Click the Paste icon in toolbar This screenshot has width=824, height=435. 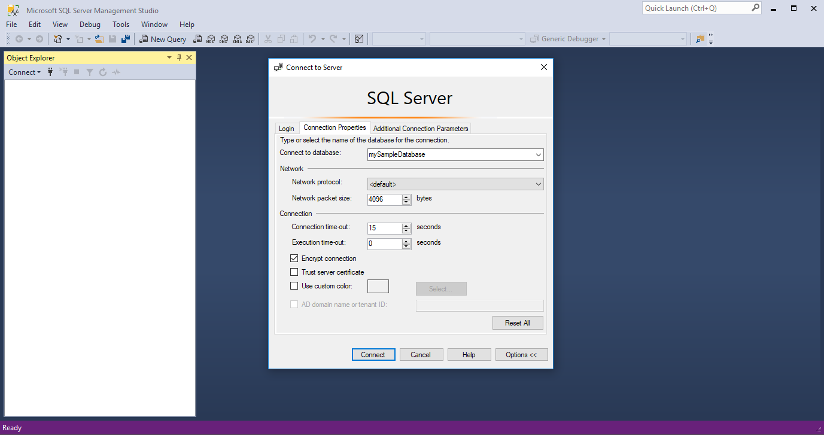(x=294, y=39)
